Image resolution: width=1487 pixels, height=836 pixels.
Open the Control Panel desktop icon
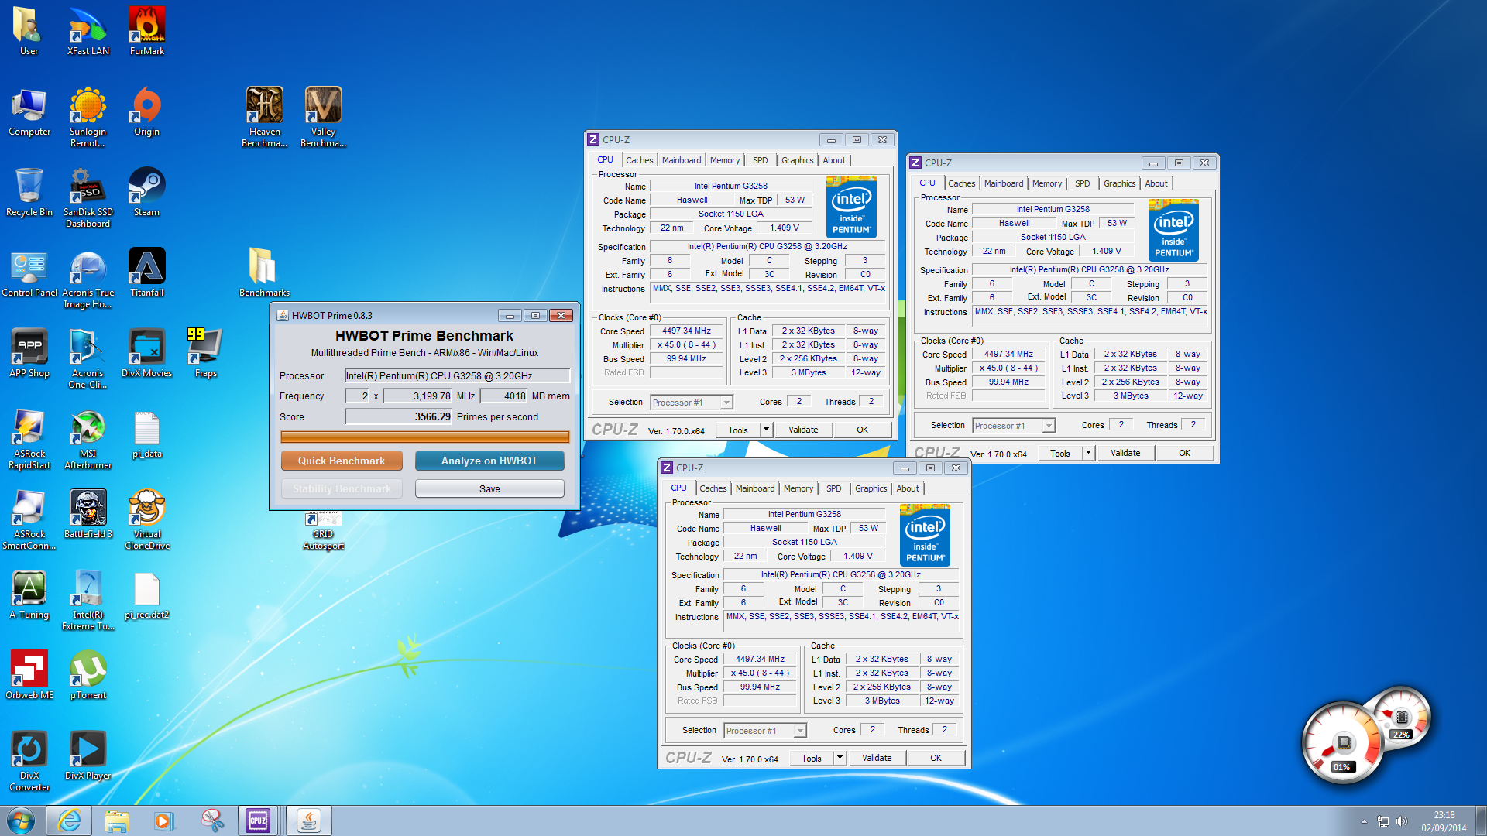(x=29, y=272)
